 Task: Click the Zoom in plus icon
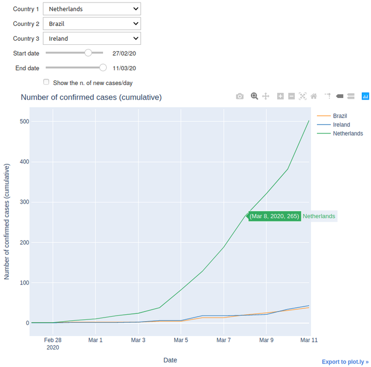point(280,96)
